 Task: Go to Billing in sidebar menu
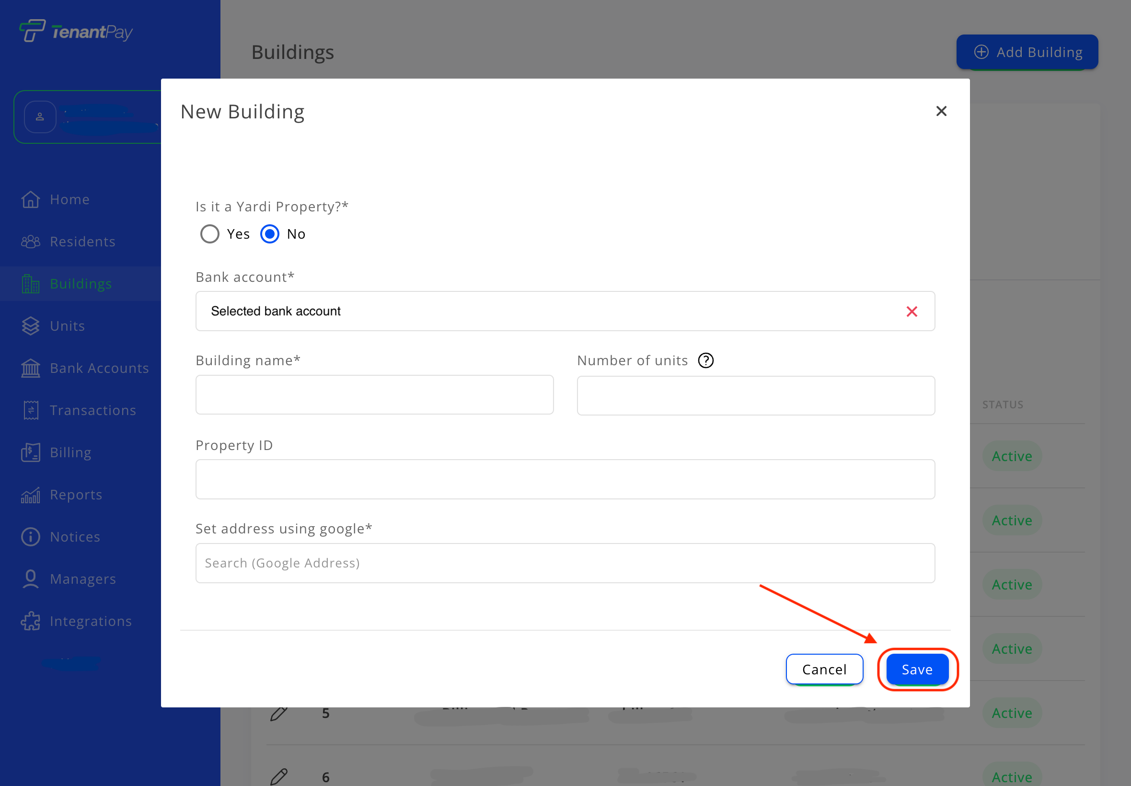pos(70,452)
